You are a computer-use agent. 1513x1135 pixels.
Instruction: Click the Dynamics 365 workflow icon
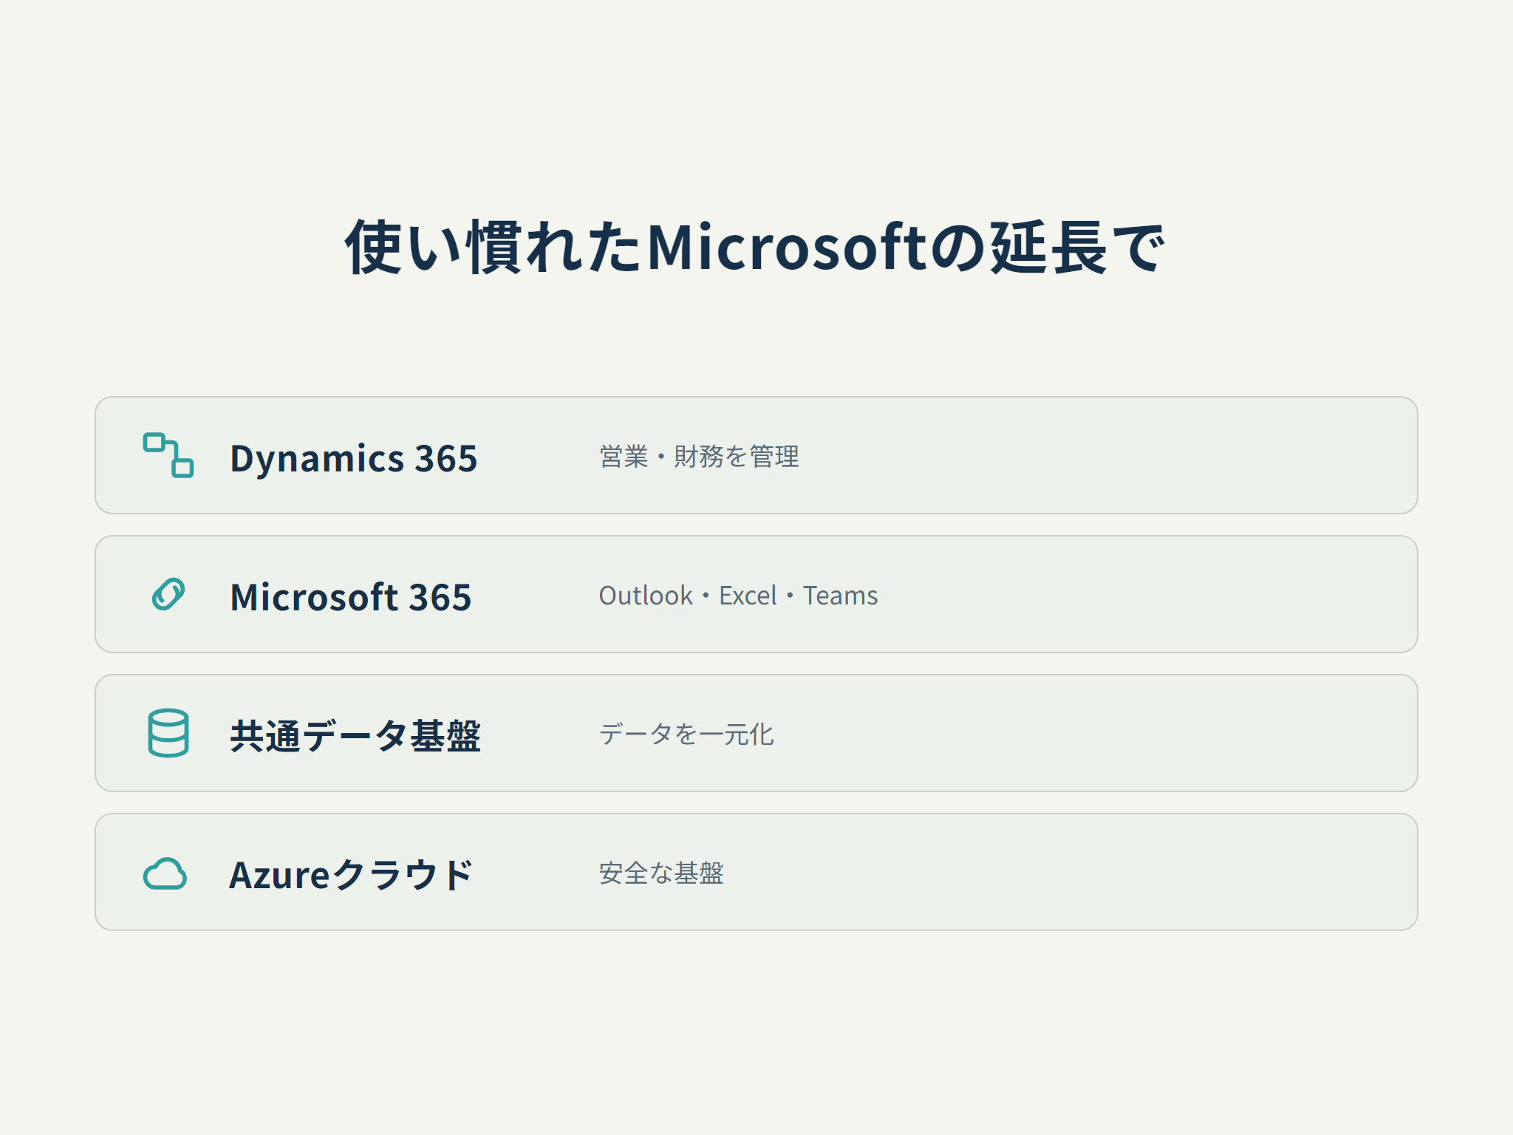point(168,455)
